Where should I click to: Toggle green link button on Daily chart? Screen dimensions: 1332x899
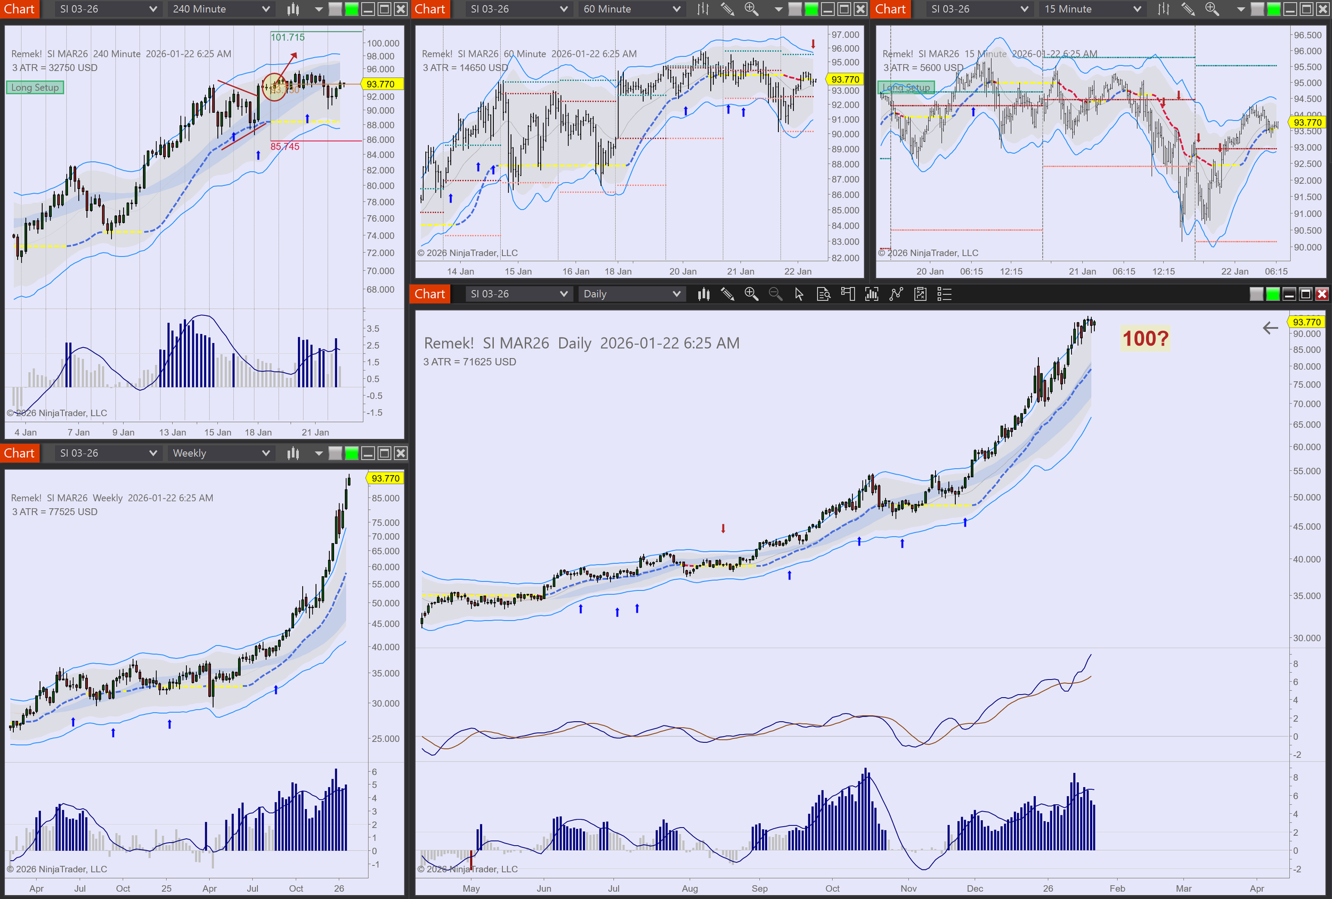1272,295
